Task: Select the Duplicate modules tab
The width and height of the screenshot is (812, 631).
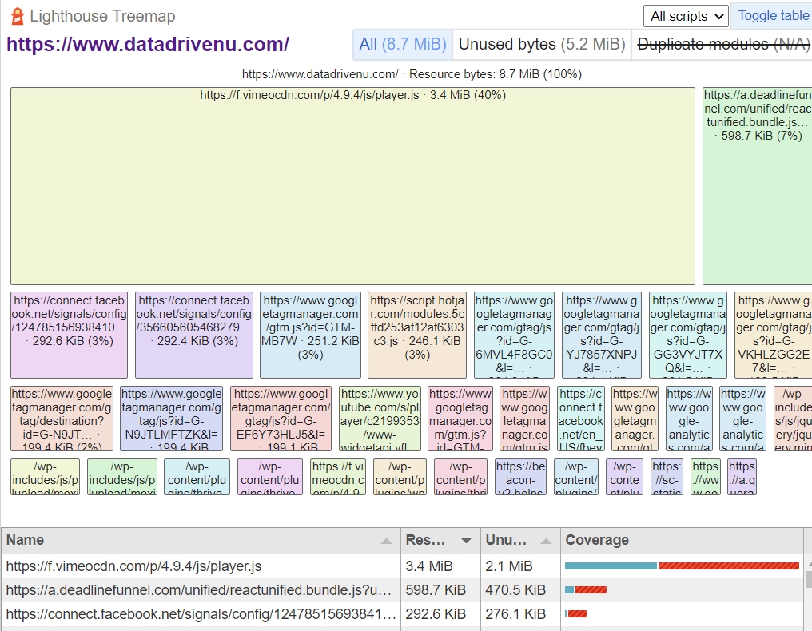Action: (x=722, y=44)
